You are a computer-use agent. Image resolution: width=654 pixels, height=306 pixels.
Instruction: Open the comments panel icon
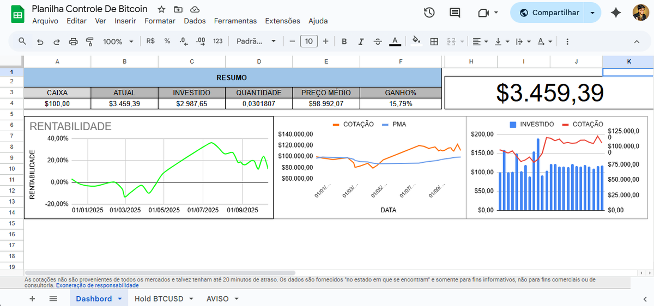pyautogui.click(x=455, y=13)
